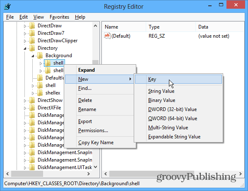Click the values pane scroll left arrow
This screenshot has width=248, height=191.
click(x=106, y=174)
